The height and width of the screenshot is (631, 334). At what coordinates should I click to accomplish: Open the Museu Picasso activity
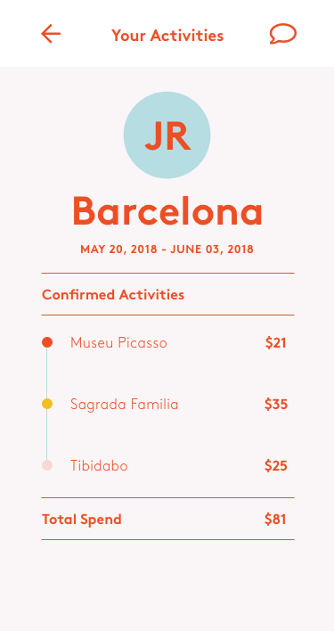coord(118,343)
